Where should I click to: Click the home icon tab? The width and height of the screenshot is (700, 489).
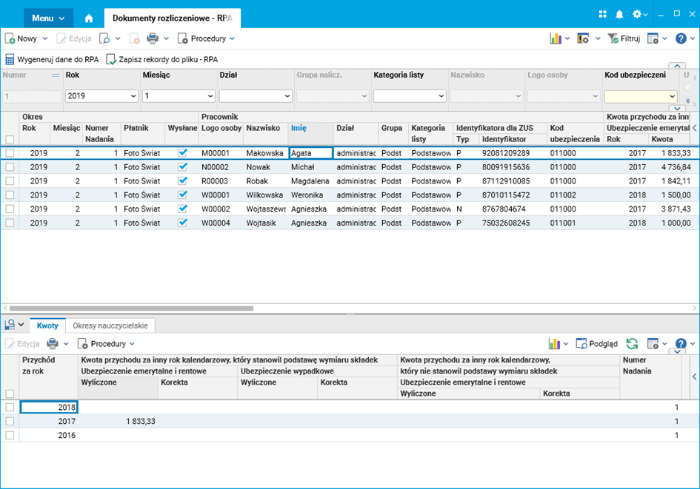89,18
